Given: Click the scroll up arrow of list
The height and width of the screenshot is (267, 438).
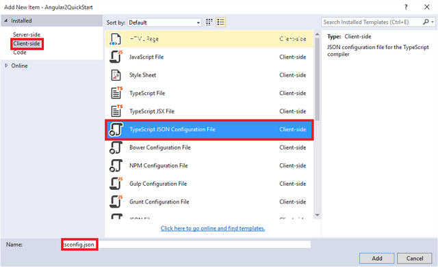Looking at the screenshot, I should (x=318, y=34).
